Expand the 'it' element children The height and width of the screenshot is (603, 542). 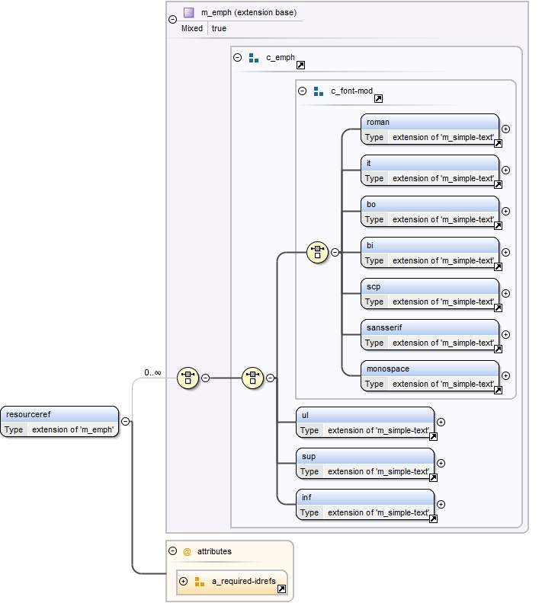point(505,171)
